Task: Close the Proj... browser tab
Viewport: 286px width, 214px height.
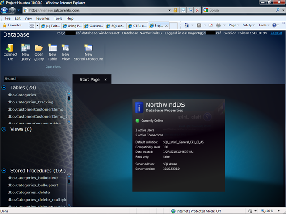Action: 166,26
